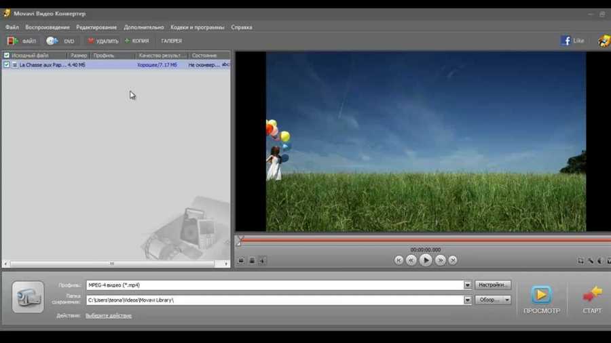Open the save folder path dropdown arrow
This screenshot has width=611, height=343.
click(467, 300)
